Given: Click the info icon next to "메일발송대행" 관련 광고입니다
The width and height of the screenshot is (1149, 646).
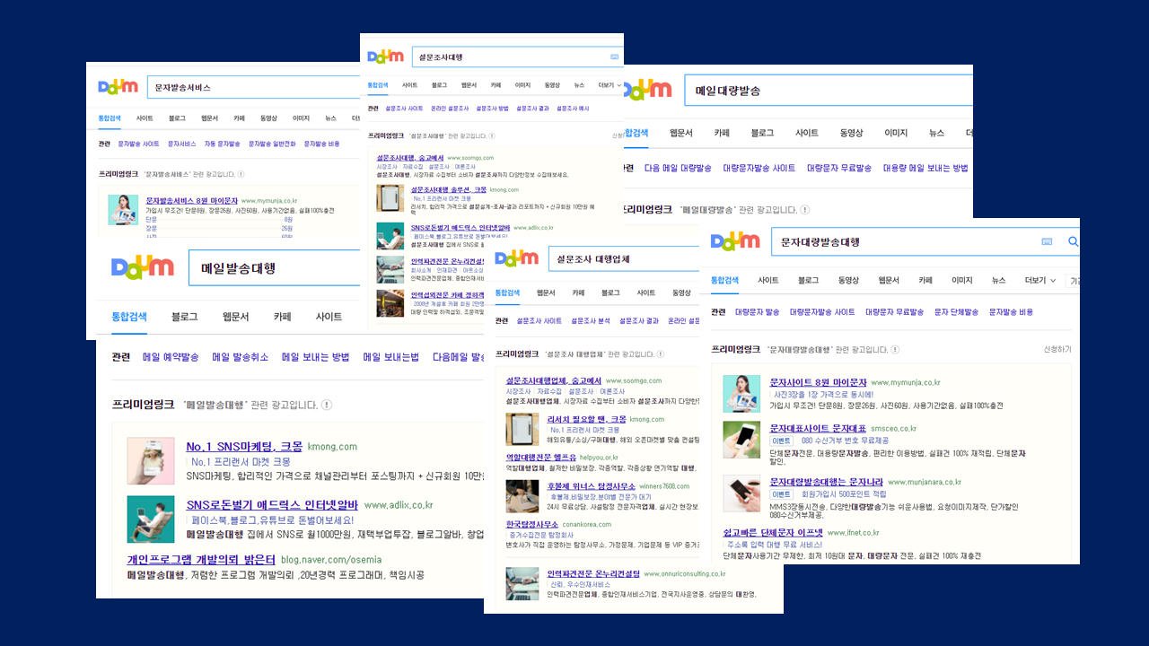Looking at the screenshot, I should point(326,405).
